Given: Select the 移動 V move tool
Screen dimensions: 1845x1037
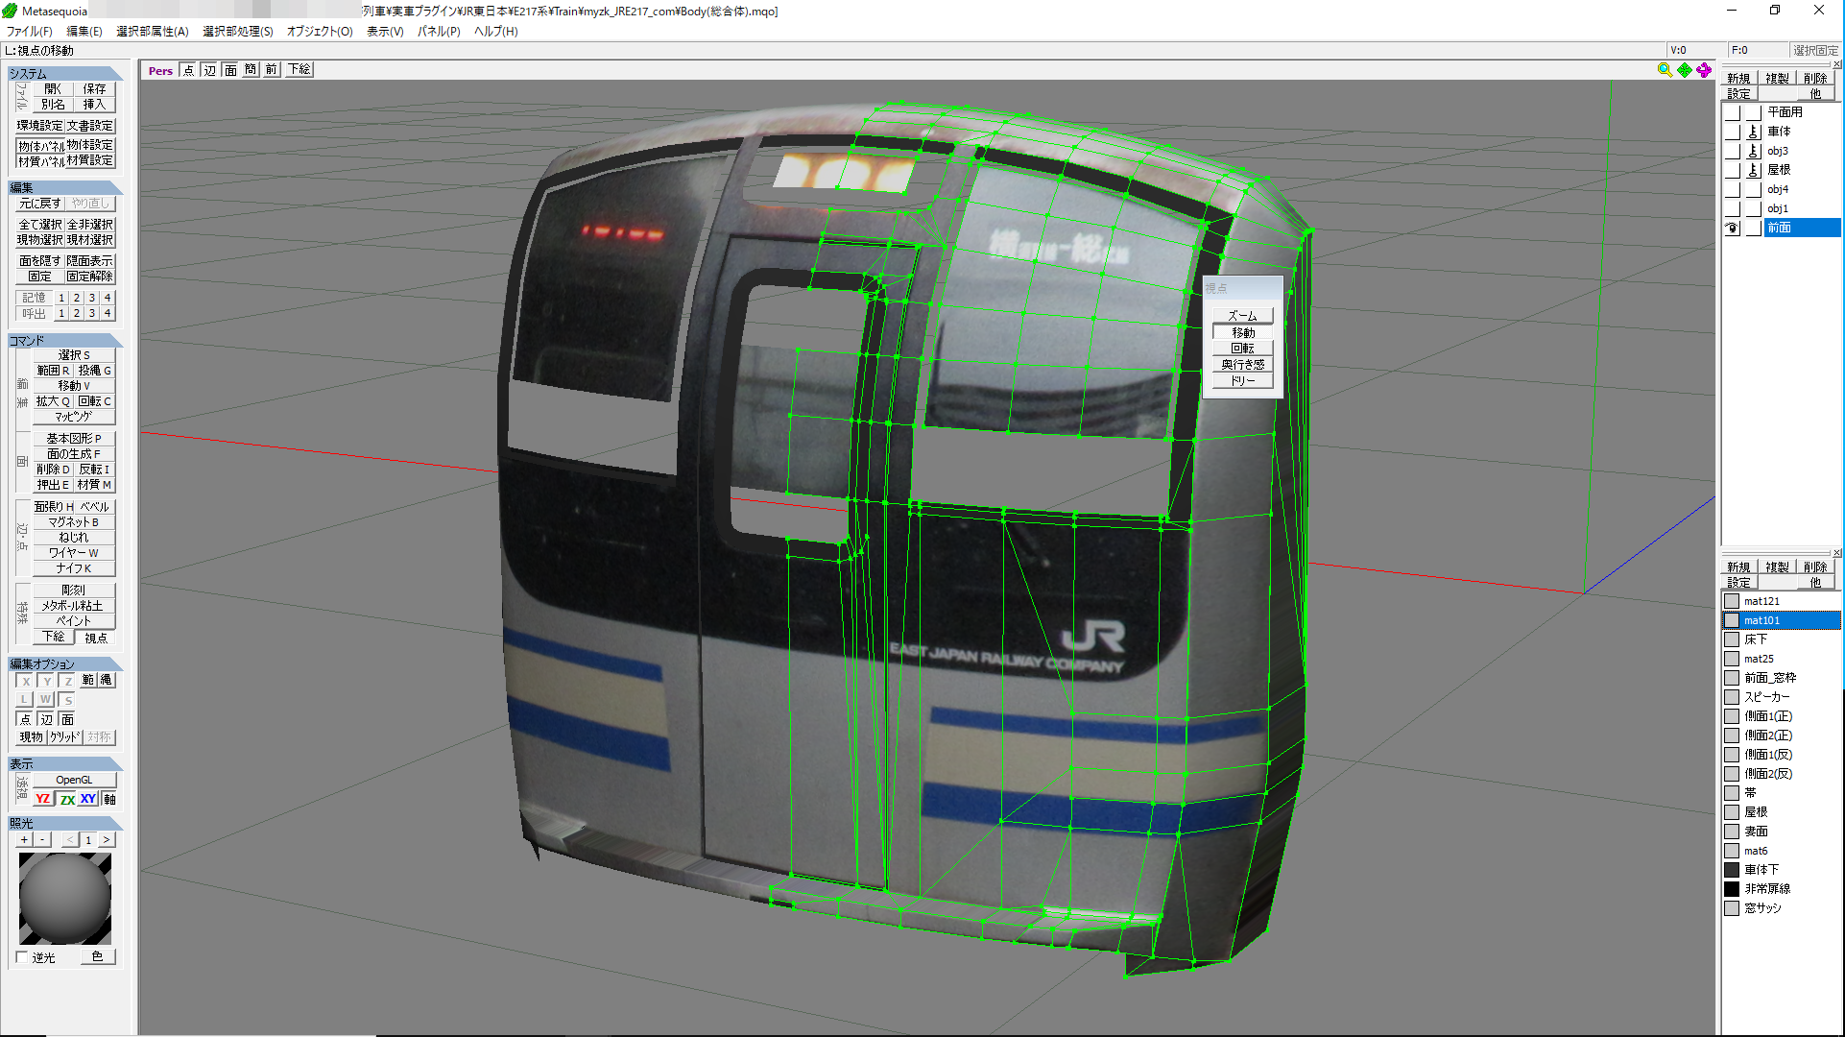Looking at the screenshot, I should 74,385.
